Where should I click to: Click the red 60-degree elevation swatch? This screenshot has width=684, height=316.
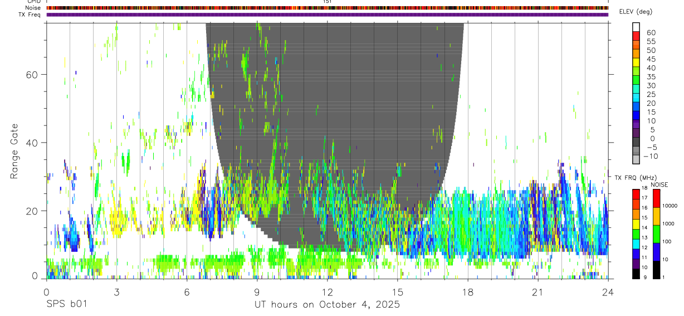tap(636, 36)
